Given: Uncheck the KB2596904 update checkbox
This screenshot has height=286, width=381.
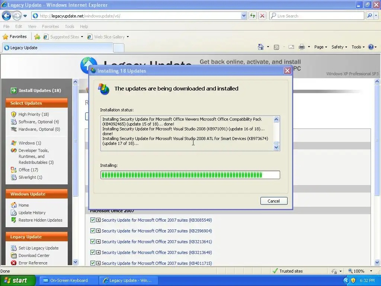Looking at the screenshot, I should [93, 231].
